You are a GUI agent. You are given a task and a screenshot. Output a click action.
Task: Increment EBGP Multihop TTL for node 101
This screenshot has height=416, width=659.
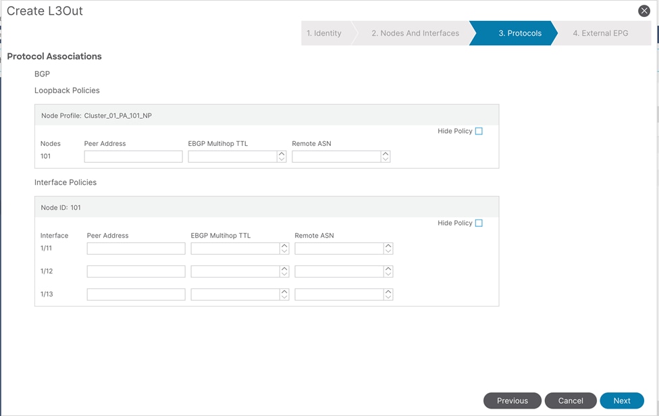(x=282, y=153)
